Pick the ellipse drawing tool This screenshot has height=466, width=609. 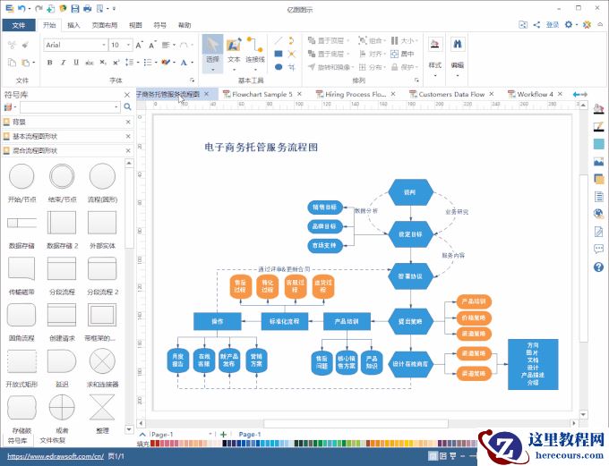(x=279, y=67)
